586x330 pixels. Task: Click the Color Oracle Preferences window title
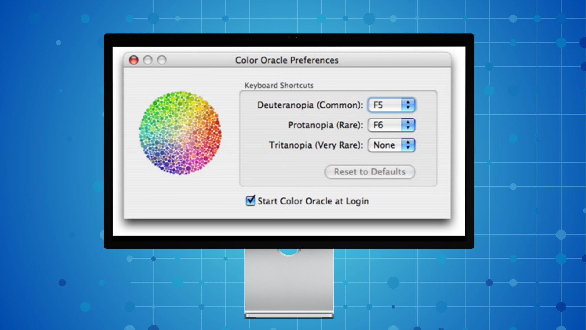point(287,60)
